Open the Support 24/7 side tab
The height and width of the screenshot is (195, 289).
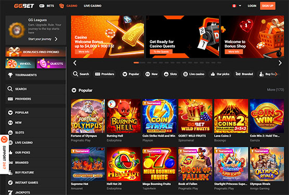[x=4, y=154]
